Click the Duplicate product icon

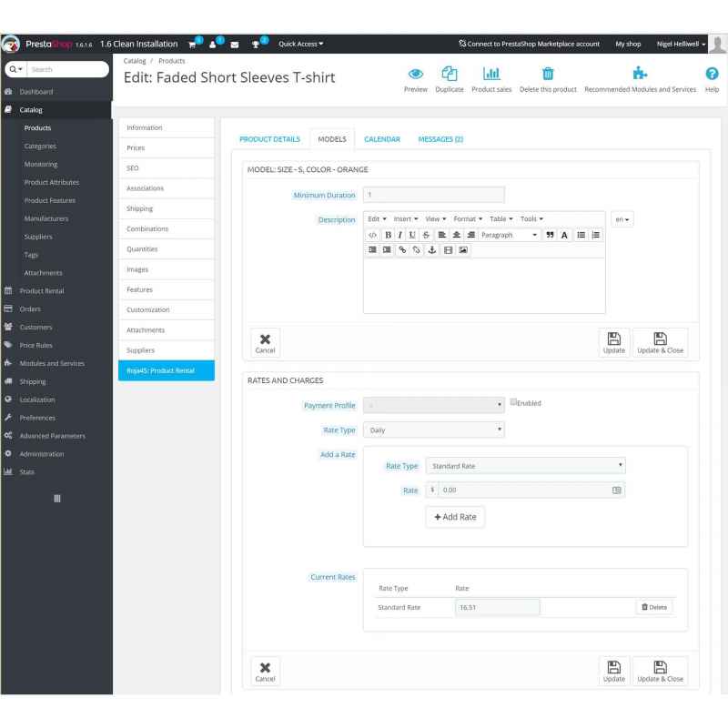click(x=449, y=74)
